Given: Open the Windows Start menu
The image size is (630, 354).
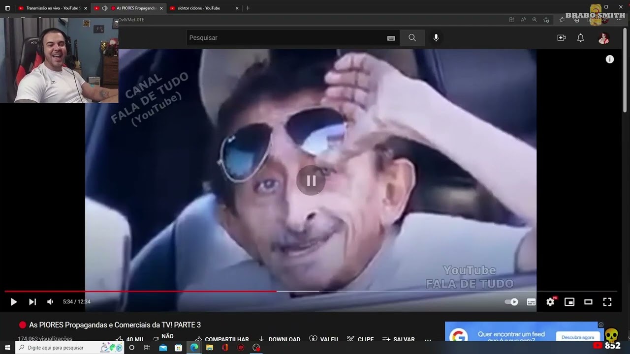Looking at the screenshot, I should (7, 347).
